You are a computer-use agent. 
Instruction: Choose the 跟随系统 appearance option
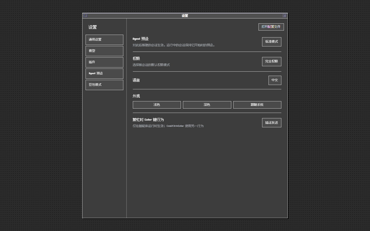(257, 105)
